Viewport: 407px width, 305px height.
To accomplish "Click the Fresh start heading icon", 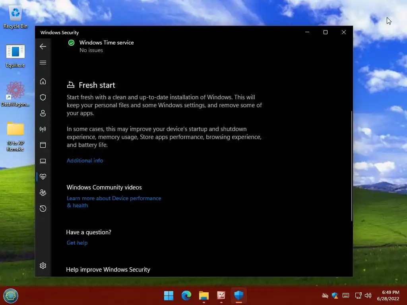I will click(71, 85).
